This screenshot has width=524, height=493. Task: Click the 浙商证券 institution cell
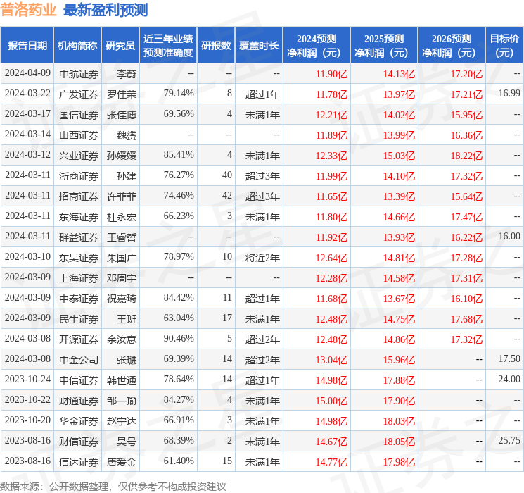(x=79, y=176)
